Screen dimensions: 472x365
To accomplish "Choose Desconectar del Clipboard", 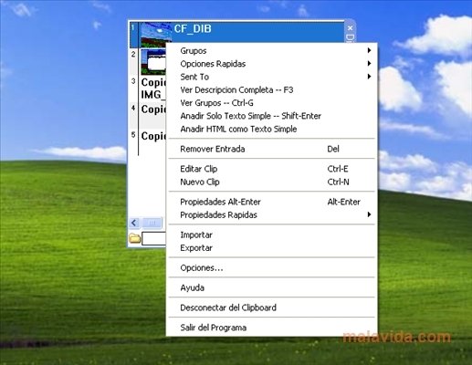I will click(272, 308).
